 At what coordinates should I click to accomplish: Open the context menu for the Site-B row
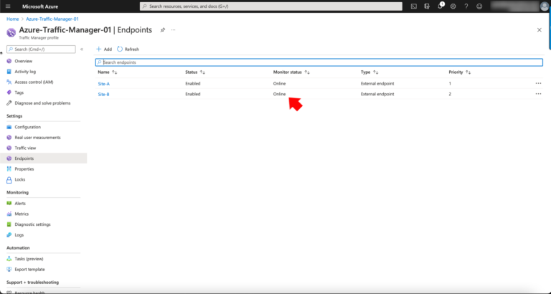point(538,94)
